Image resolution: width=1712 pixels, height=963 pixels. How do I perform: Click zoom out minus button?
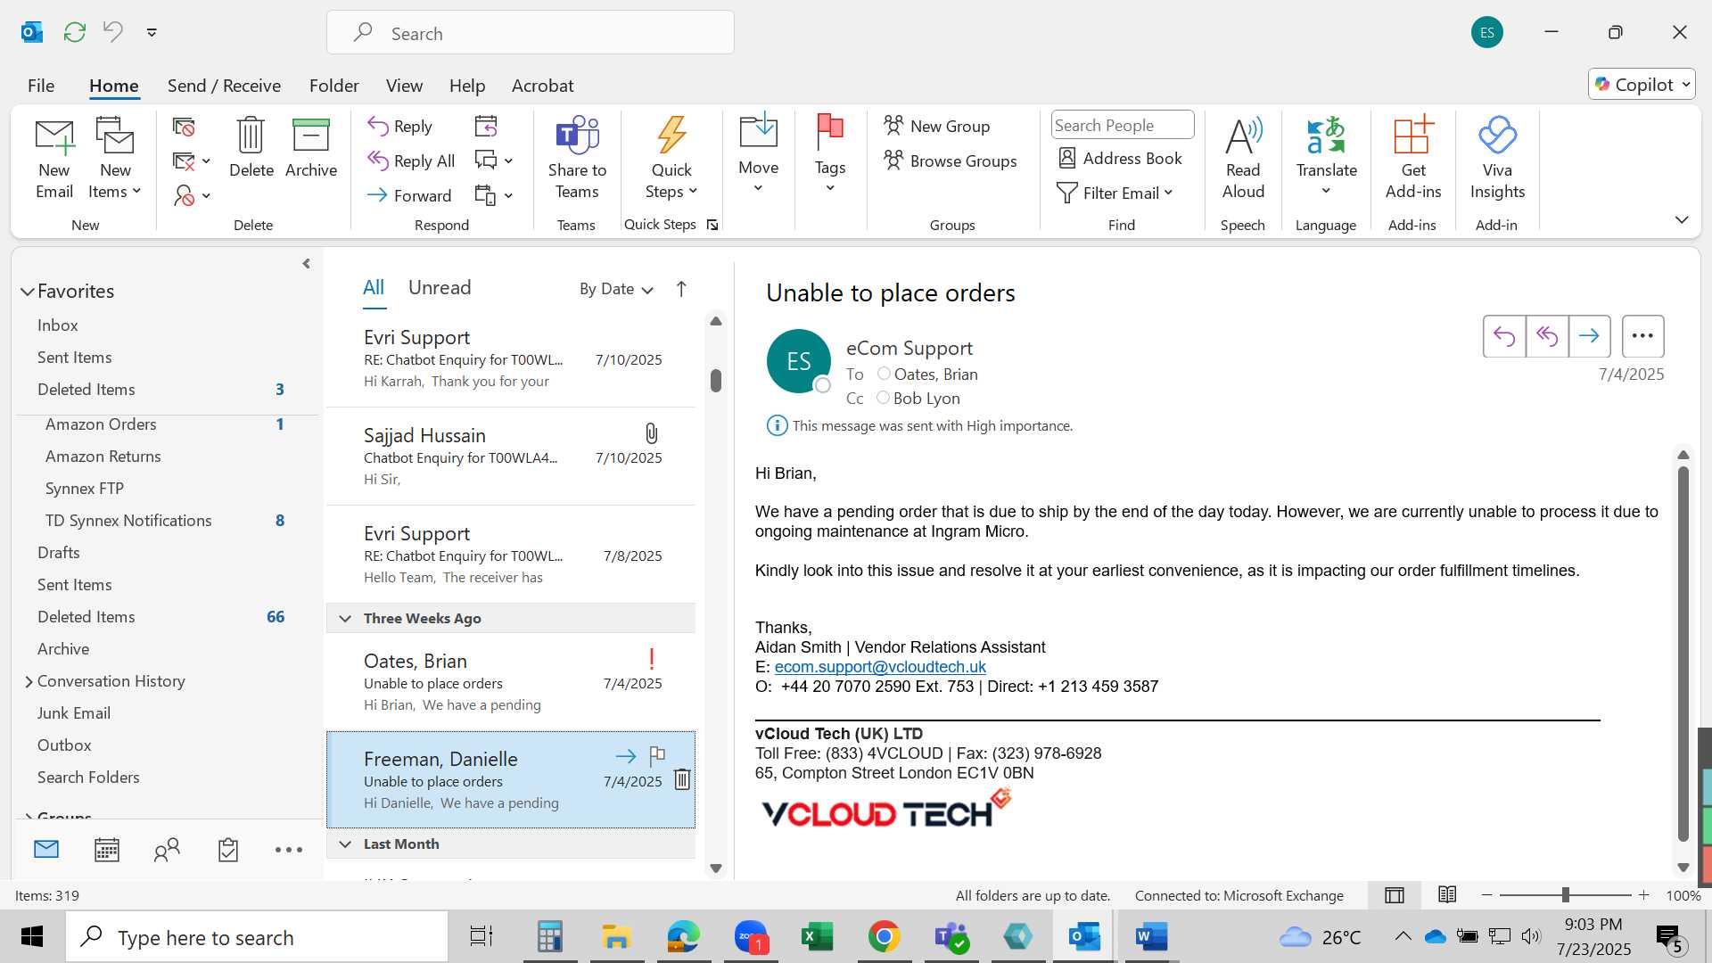(x=1486, y=895)
